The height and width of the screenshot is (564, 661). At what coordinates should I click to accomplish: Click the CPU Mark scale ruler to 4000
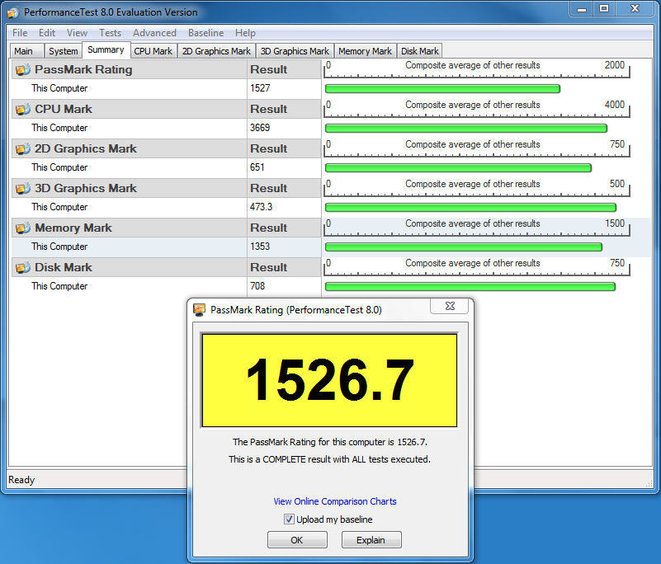coord(477,109)
